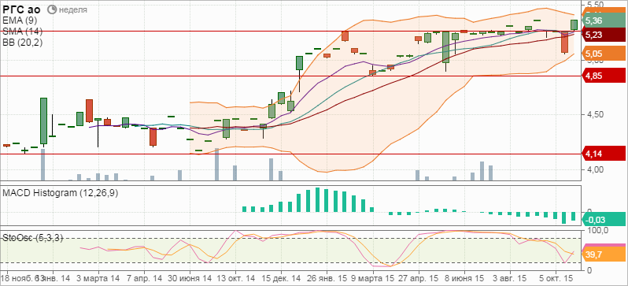The height and width of the screenshot is (286, 628).
Task: Click the 5 окт. 15 date label
Action: pos(556,278)
